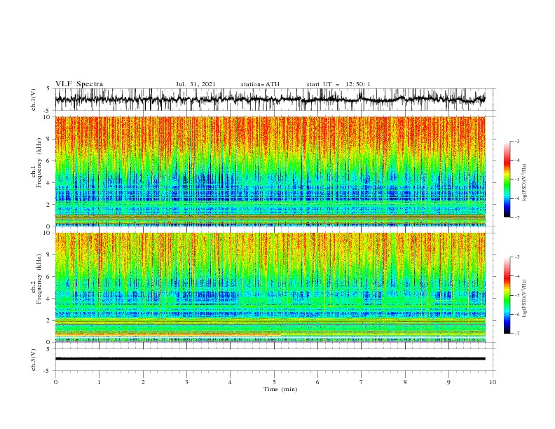Click the "VLF Spectra" plot title

(x=79, y=84)
